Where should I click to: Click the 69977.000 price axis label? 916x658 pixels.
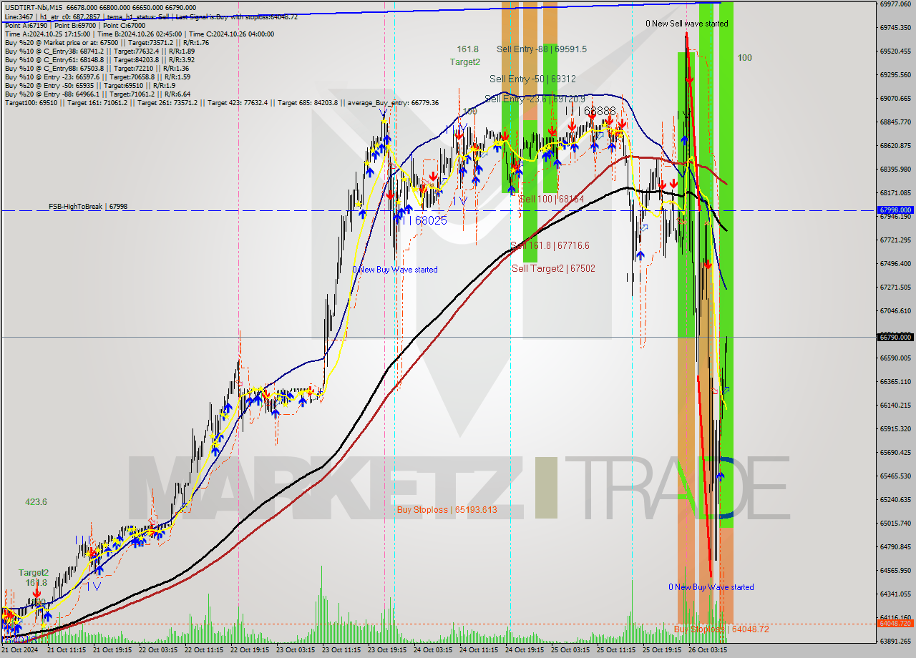895,4
